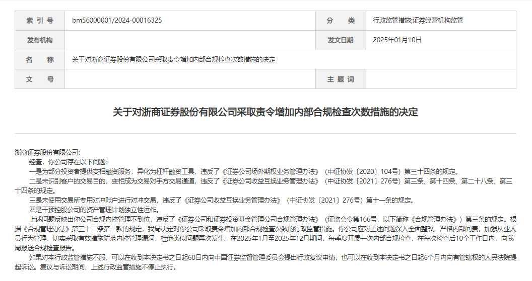Click the 行政监管措施;证券经营机构监管 category value
532x281 pixels.
tap(418, 21)
